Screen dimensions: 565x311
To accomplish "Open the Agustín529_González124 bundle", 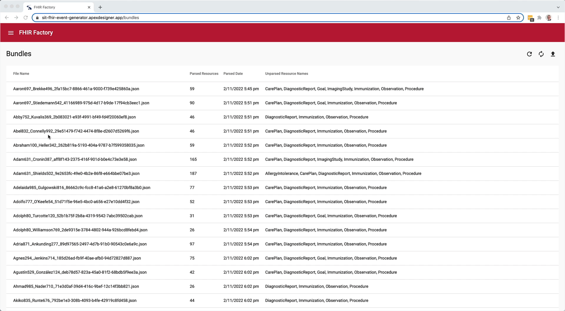I will pyautogui.click(x=282, y=272).
